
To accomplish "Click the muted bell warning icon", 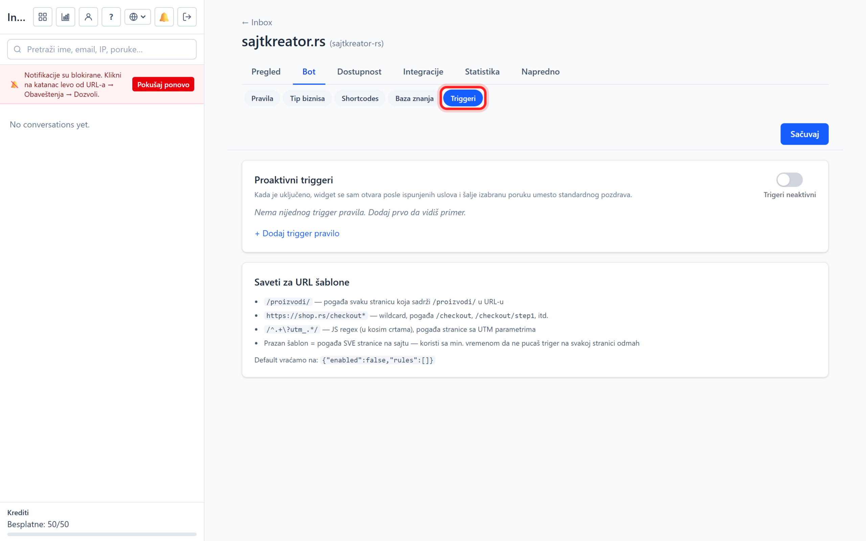I will [14, 85].
